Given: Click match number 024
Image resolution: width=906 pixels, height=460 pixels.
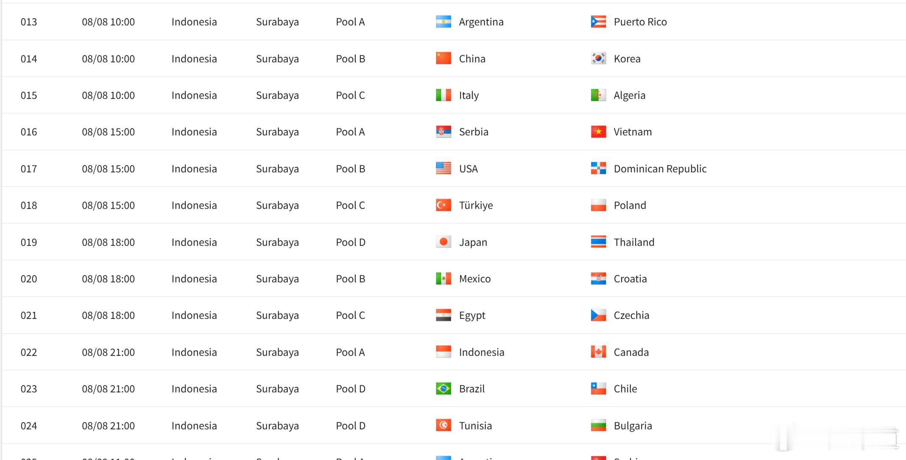Looking at the screenshot, I should pos(29,426).
